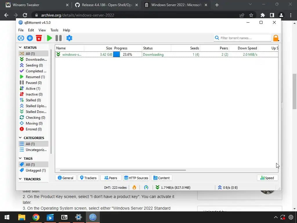
Task: Select the All (1) status filter
Action: [34, 53]
